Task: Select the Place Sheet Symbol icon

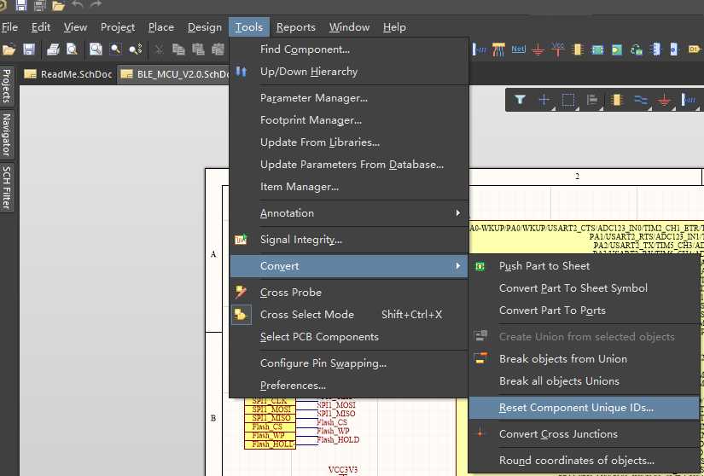Action: 597,49
